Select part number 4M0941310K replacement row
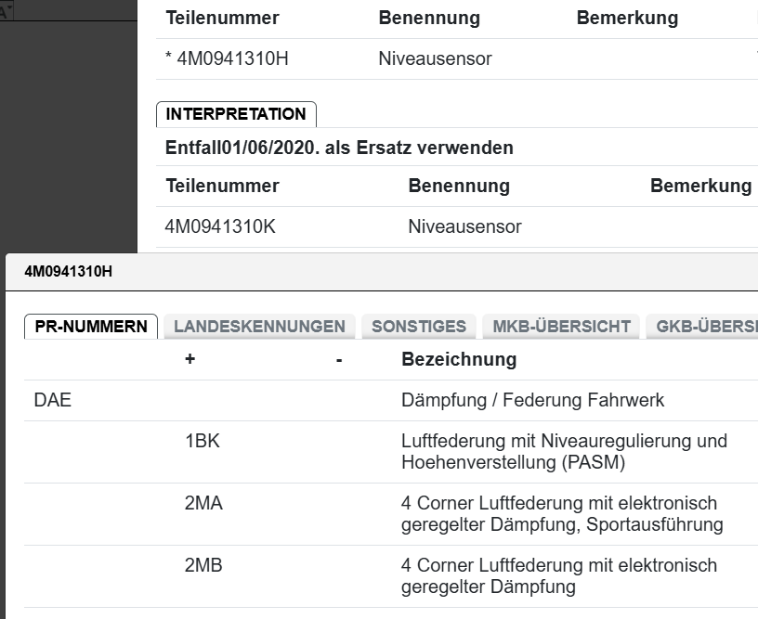This screenshot has height=619, width=758. tap(220, 226)
